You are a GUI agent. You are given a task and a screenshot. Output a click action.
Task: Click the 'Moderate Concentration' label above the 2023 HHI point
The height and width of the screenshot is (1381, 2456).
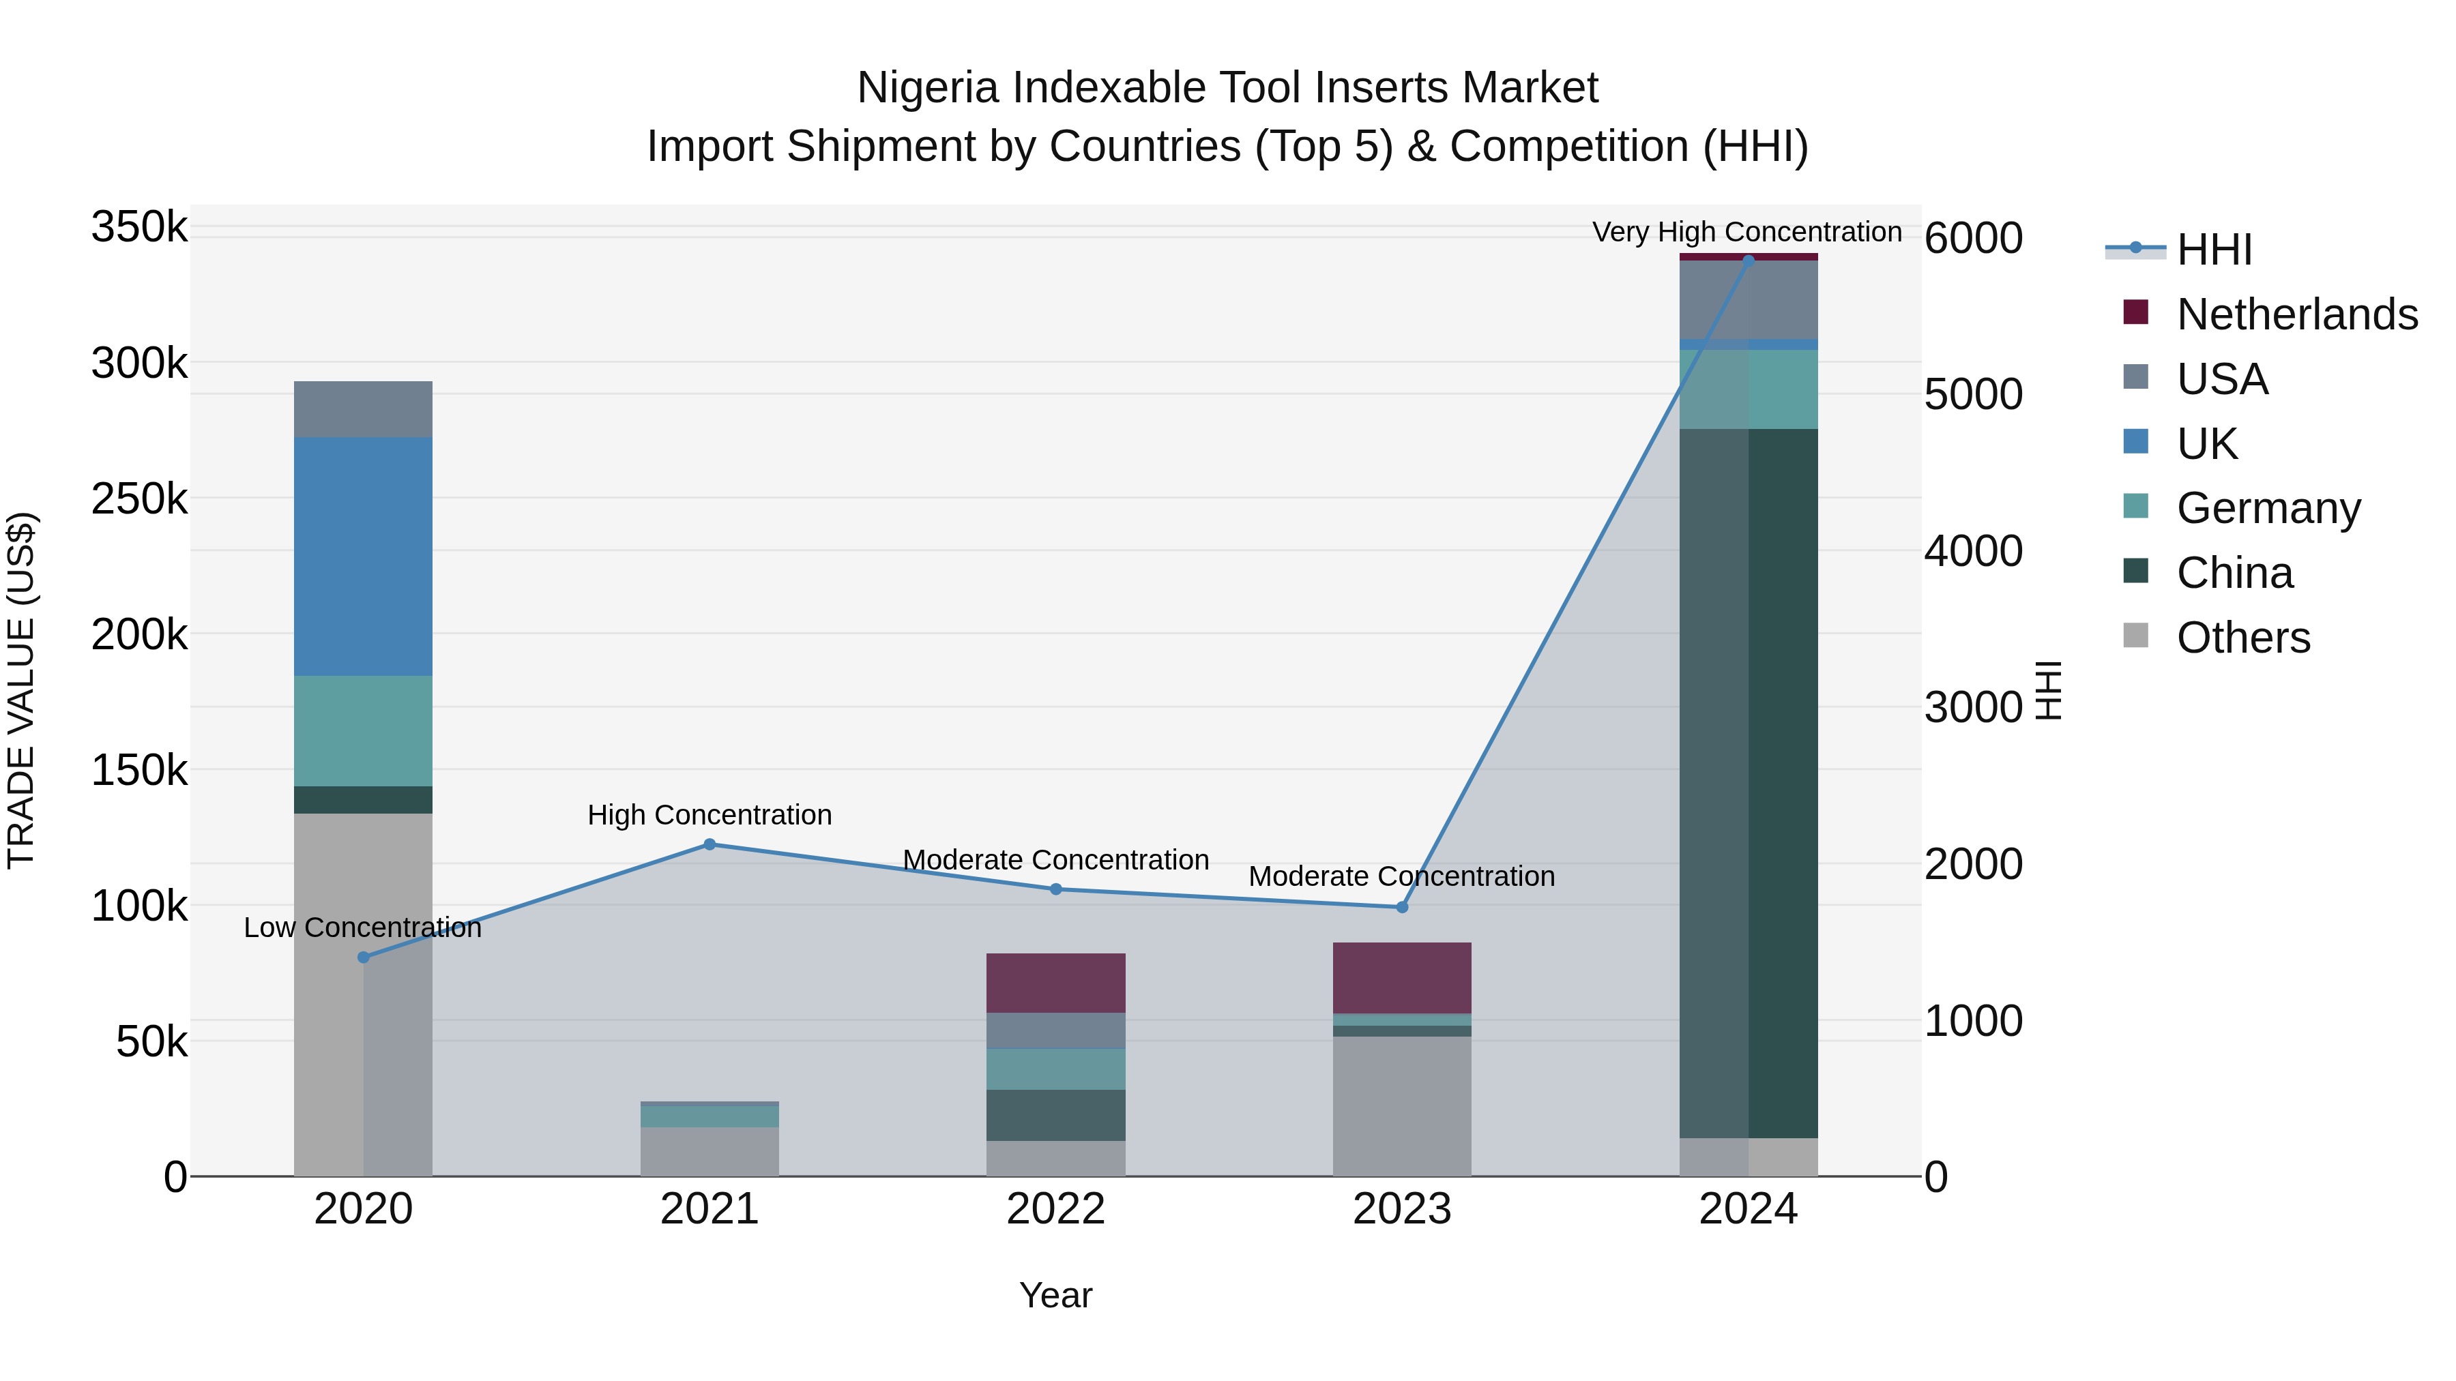[x=1403, y=876]
